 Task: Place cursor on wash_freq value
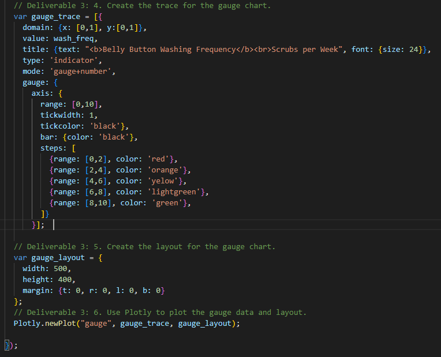point(74,39)
